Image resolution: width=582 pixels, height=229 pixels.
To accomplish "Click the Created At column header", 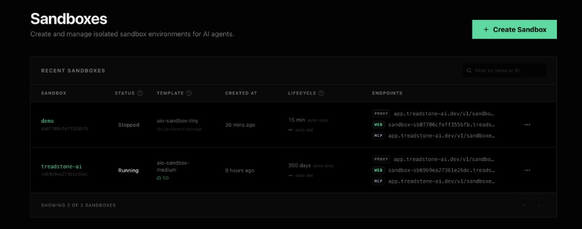I will point(241,93).
